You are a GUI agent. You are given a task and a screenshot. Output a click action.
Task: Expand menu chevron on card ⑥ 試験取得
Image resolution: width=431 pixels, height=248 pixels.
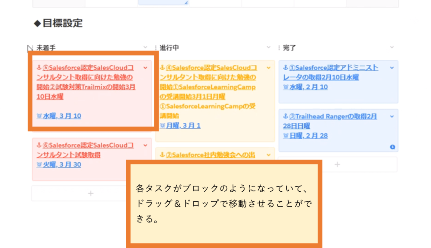[x=145, y=145]
